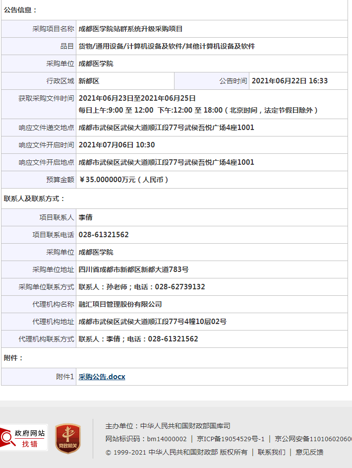Viewport: 352px width, 468px height.
Task: Click the bid opening time 2021年07月06日 10:30
Action: [x=117, y=145]
